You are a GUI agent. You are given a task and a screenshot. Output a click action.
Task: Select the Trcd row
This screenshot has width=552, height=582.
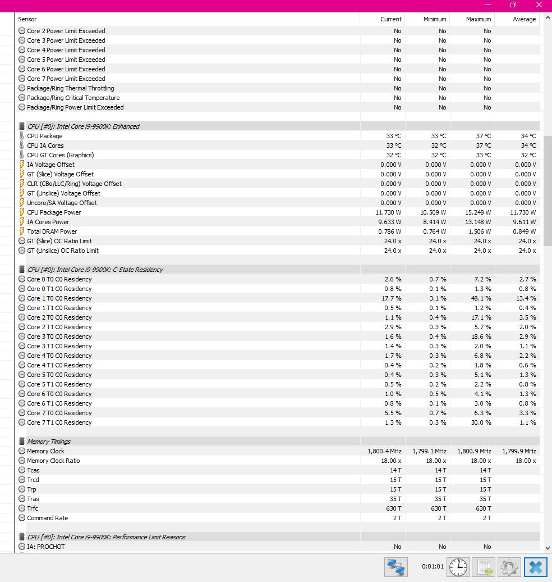coord(278,480)
